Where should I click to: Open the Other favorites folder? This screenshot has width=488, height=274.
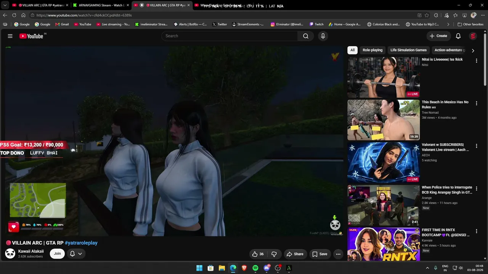470,24
